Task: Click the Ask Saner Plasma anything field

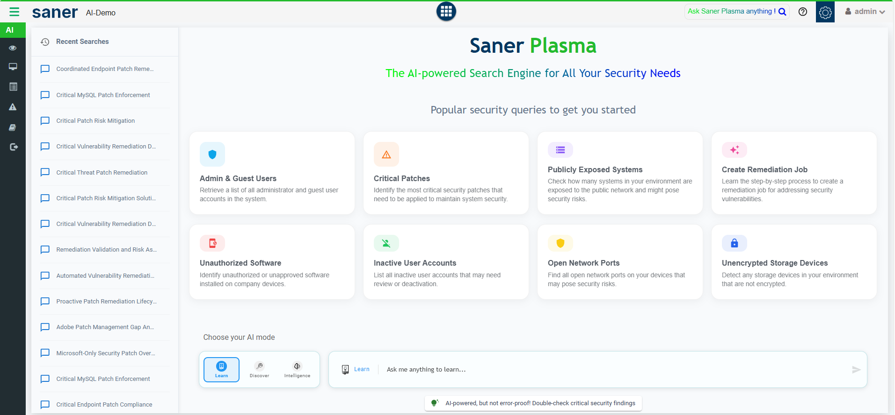Action: [731, 12]
